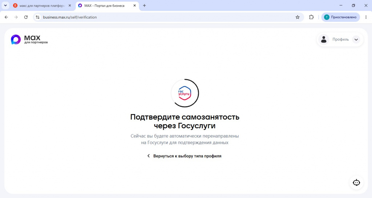The height and width of the screenshot is (198, 372).
Task: Switch to the Yandex search tab
Action: point(42,5)
